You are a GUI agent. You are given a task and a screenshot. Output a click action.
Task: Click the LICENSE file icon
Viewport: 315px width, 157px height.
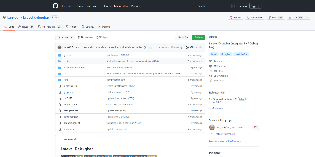click(60, 98)
